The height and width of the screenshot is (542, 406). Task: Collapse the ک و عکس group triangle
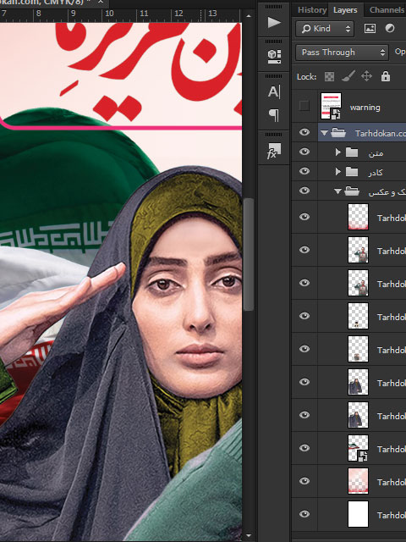click(x=338, y=191)
